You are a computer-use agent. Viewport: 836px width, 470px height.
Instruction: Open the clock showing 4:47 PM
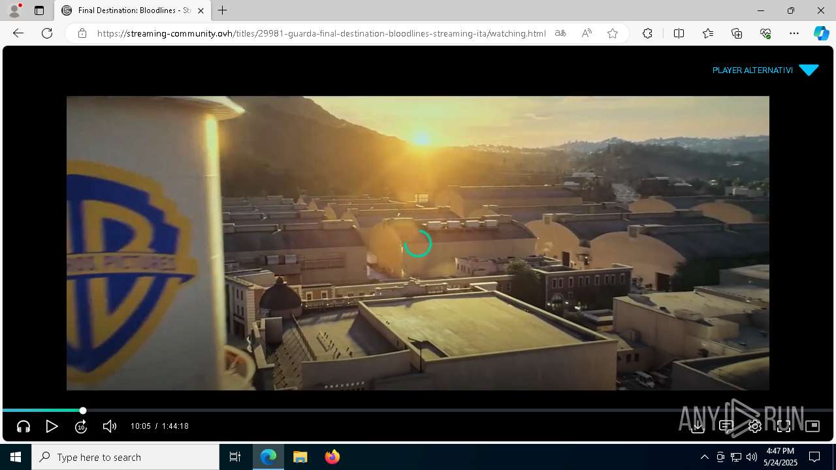(x=780, y=457)
